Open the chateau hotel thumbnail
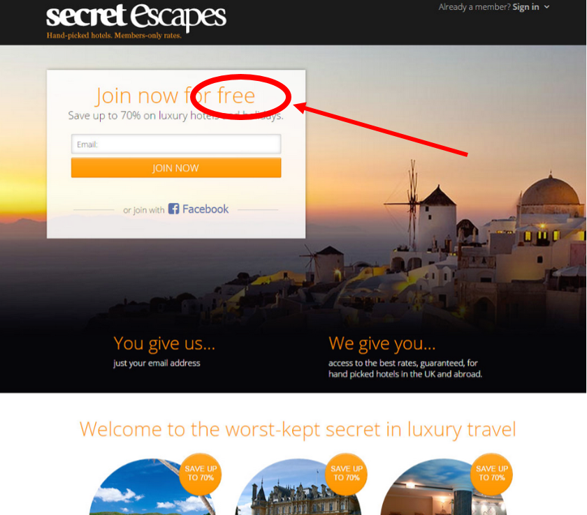The height and width of the screenshot is (515, 587). click(x=298, y=487)
